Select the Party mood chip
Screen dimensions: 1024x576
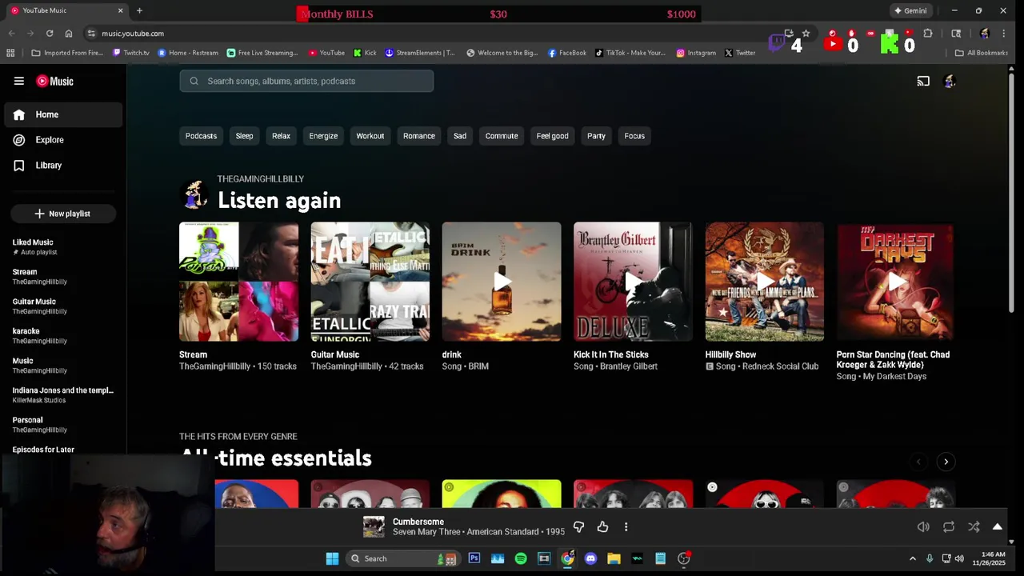coord(596,136)
